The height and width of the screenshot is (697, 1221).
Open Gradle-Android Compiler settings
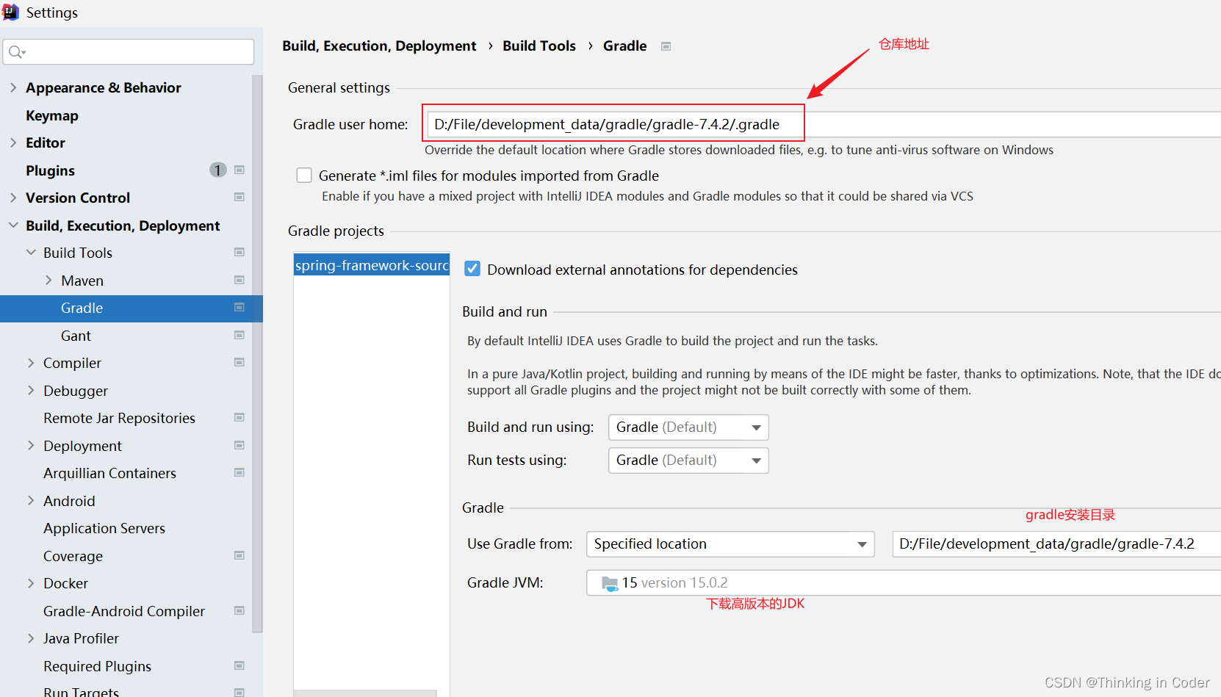click(x=124, y=611)
